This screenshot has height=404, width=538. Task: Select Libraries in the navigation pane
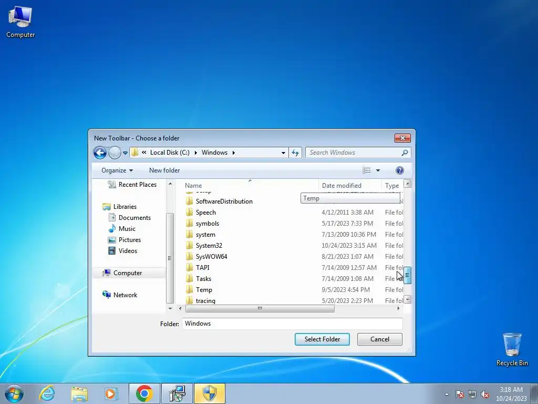(x=120, y=206)
